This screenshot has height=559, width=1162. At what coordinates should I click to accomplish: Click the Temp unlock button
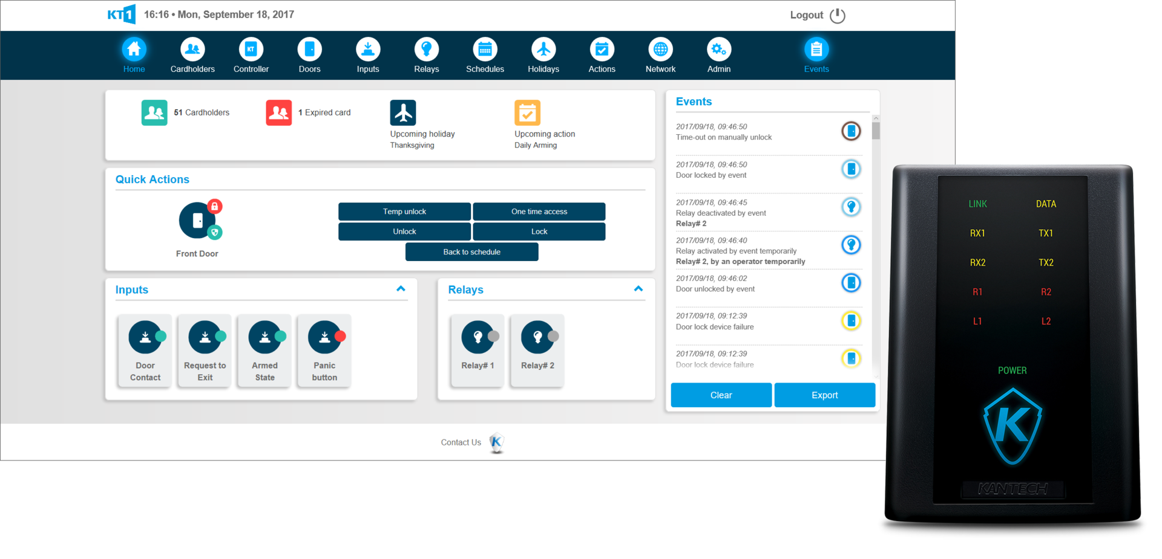click(x=404, y=212)
